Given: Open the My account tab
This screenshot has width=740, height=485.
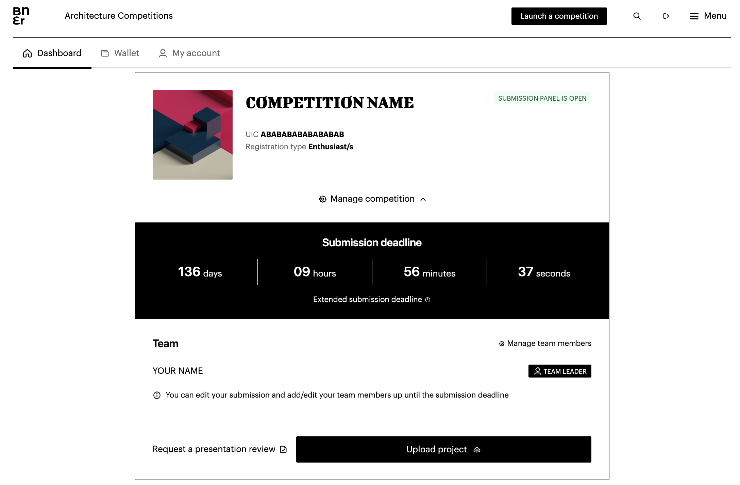Looking at the screenshot, I should [x=189, y=53].
